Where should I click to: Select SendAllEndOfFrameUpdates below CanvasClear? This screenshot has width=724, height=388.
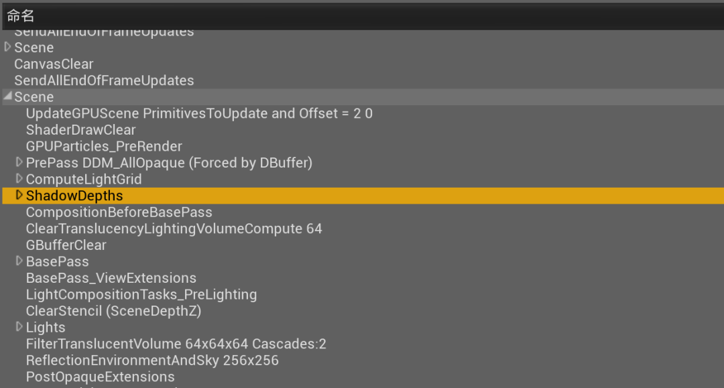pos(104,80)
